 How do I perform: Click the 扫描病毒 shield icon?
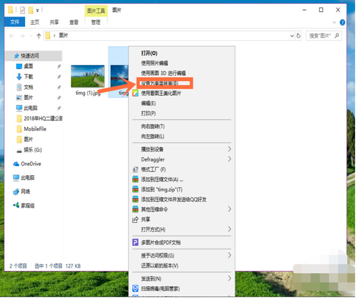point(135,288)
